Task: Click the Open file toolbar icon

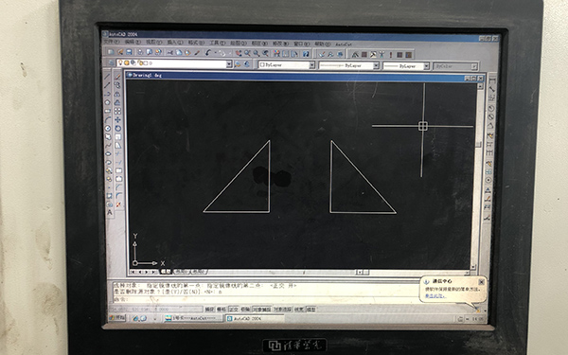Action: coord(120,52)
